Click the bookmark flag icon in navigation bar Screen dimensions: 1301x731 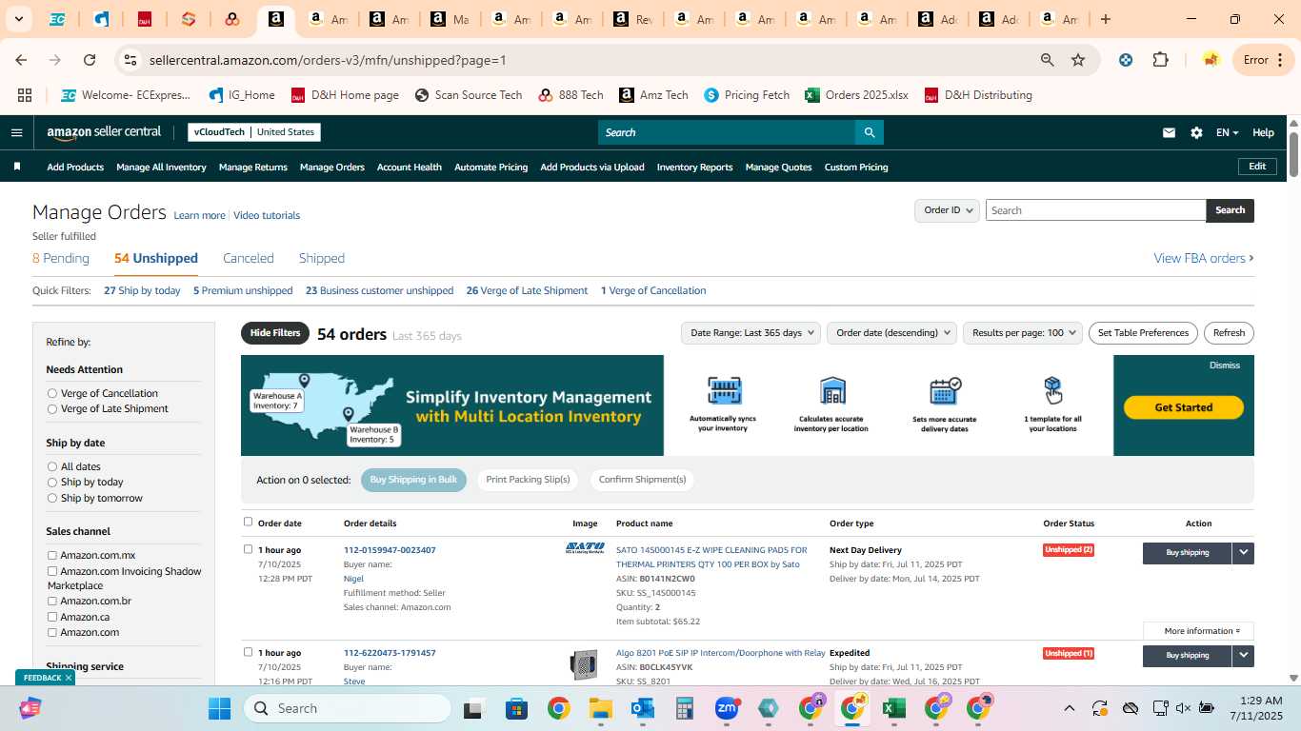click(x=17, y=167)
